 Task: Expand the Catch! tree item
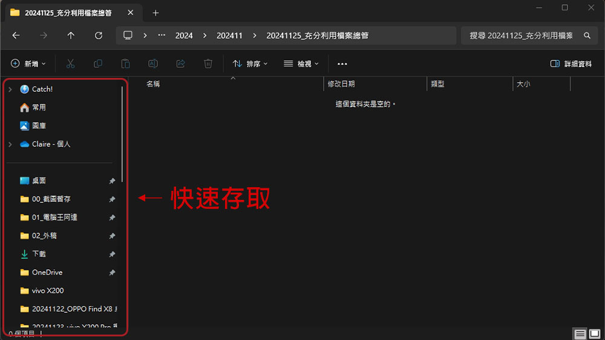10,89
